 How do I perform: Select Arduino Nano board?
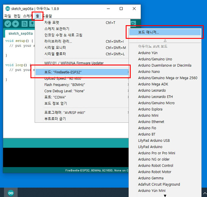tap(165, 72)
